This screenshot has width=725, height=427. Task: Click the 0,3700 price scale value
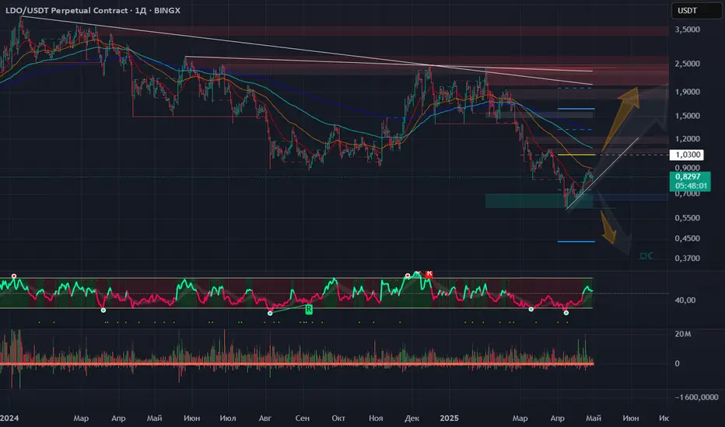pos(687,259)
